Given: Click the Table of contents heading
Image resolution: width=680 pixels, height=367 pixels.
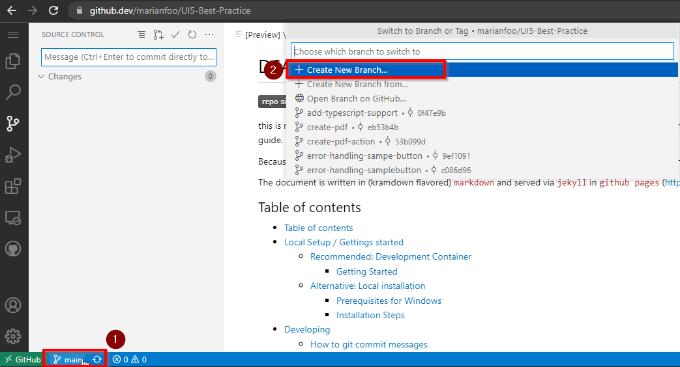Looking at the screenshot, I should (309, 208).
